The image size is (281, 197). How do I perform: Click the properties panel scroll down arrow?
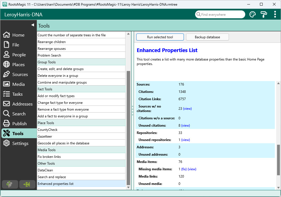point(278,188)
